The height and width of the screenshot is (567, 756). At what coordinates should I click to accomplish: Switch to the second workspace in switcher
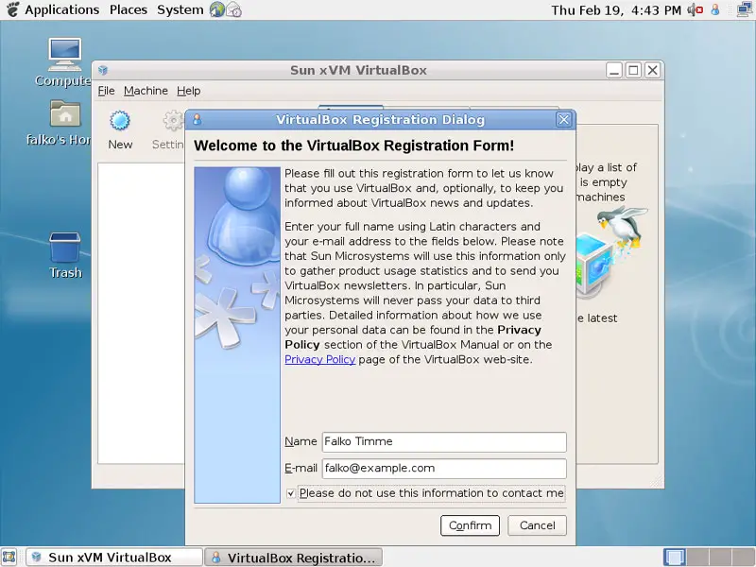click(697, 558)
